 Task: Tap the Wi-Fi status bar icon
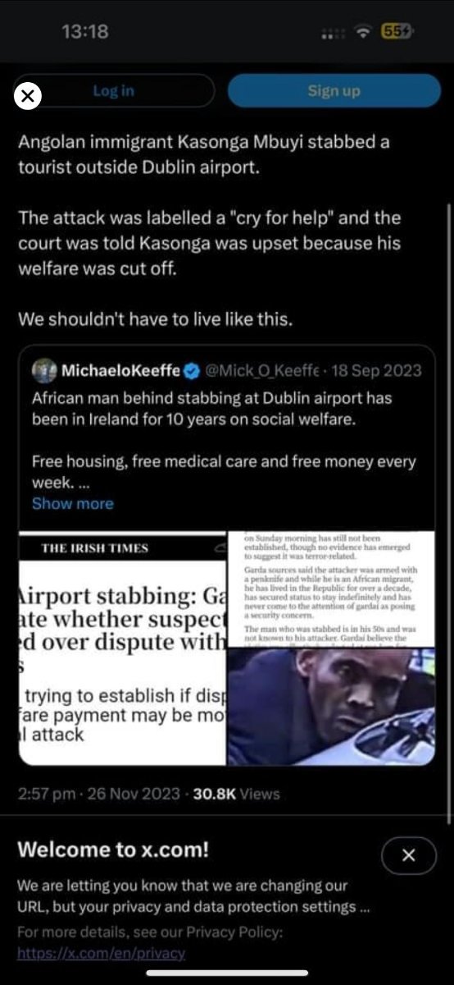pyautogui.click(x=361, y=32)
